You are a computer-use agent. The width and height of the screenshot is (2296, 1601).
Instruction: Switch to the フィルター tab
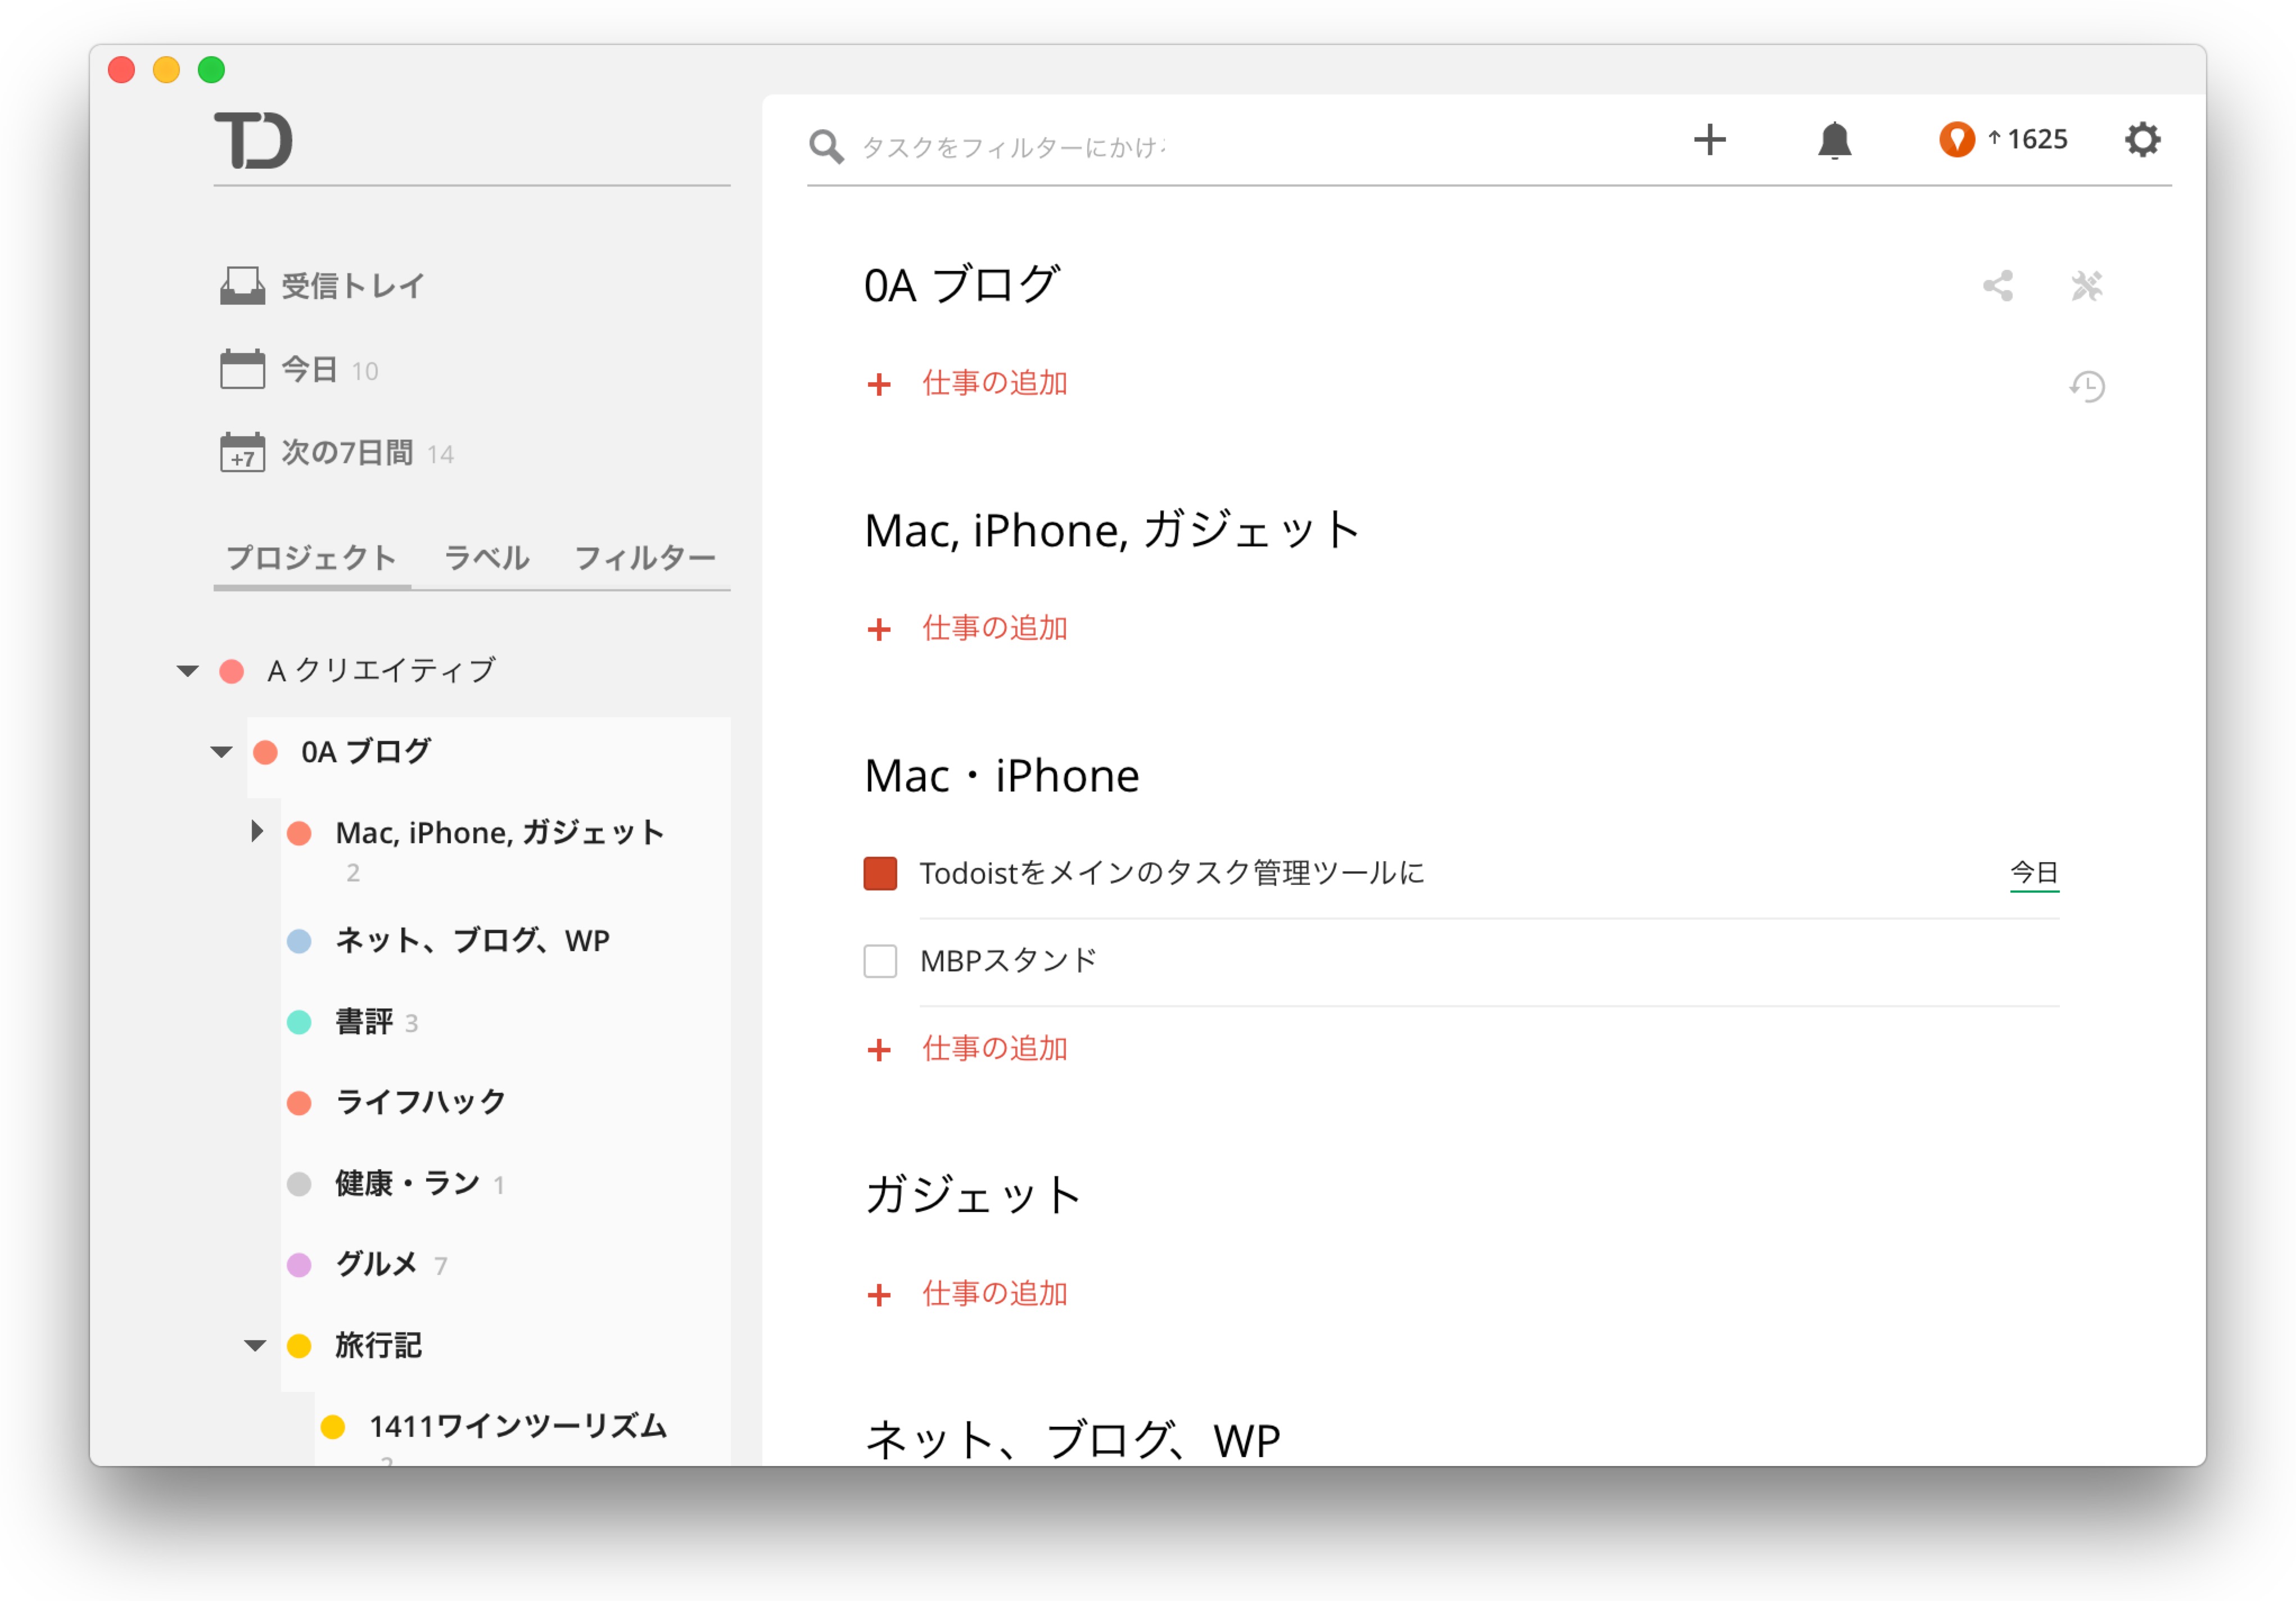tap(644, 557)
